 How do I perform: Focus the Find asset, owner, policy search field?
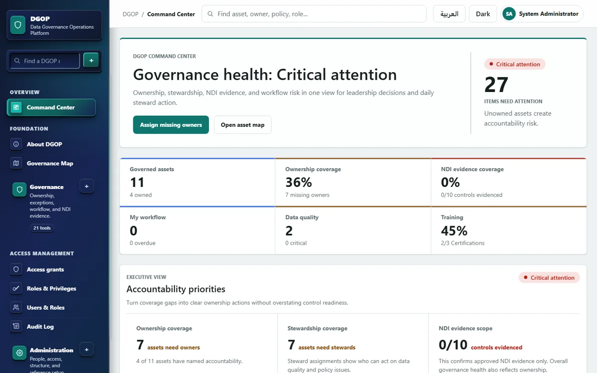point(314,14)
